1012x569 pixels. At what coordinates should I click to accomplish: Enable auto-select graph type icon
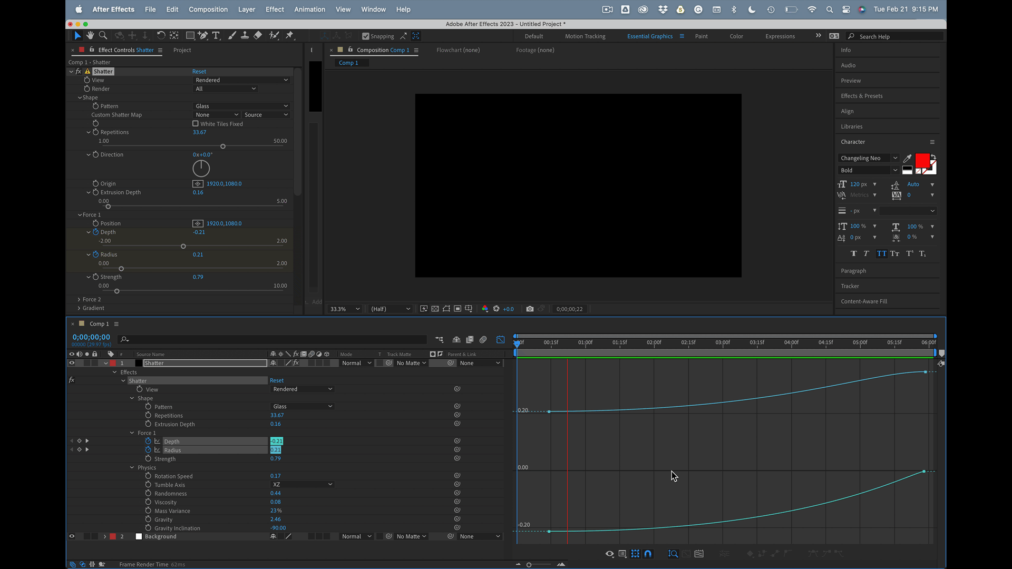(622, 554)
